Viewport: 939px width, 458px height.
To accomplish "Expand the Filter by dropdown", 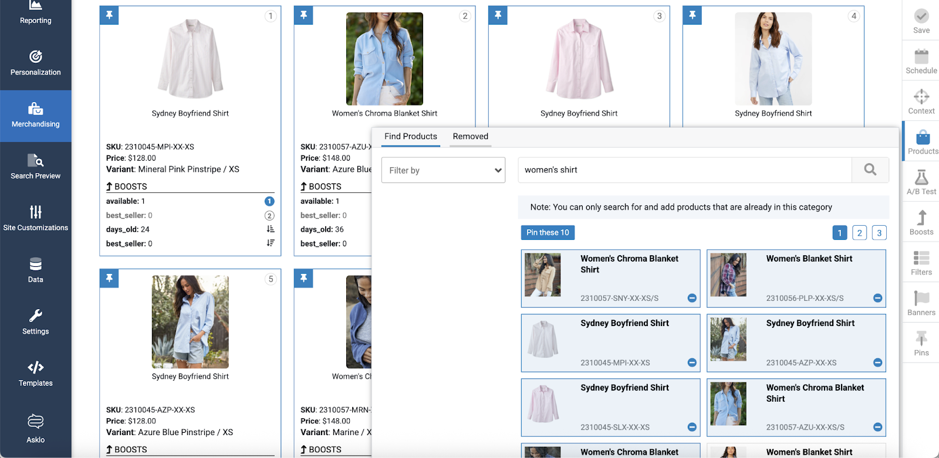I will pyautogui.click(x=443, y=170).
